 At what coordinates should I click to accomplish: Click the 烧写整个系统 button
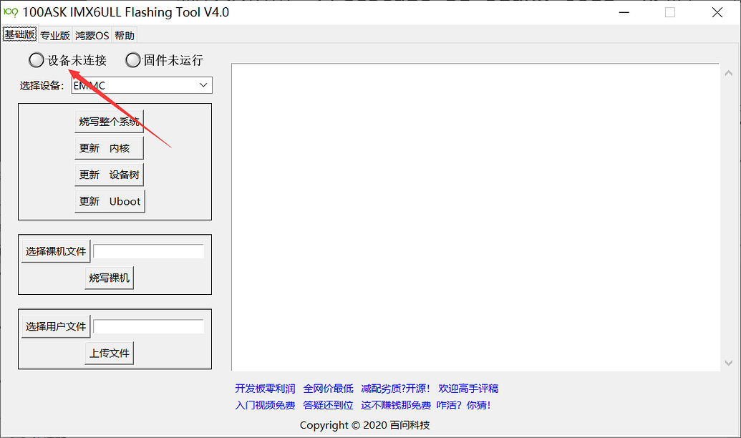(x=109, y=122)
